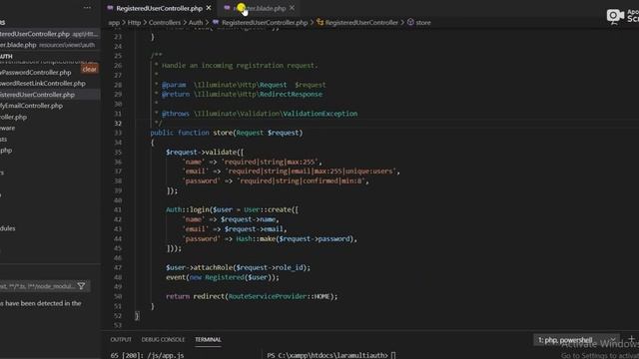Select the blade.php file in open editors list
Image resolution: width=639 pixels, height=359 pixels.
(x=49, y=45)
